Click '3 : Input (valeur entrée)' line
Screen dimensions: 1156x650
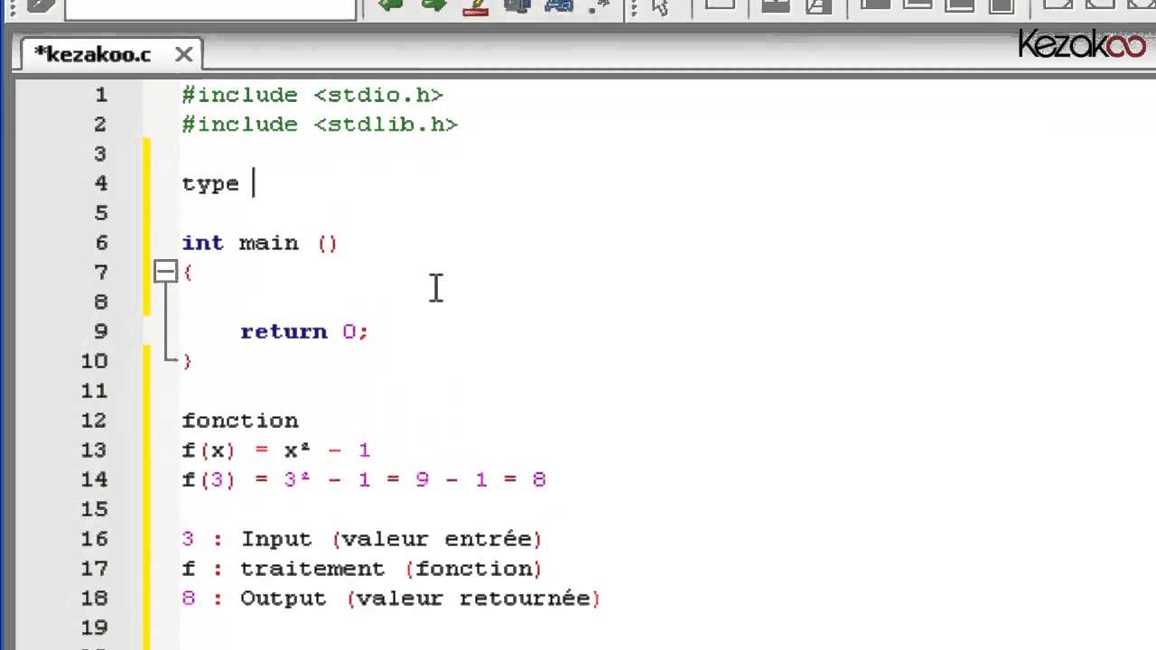pyautogui.click(x=361, y=539)
